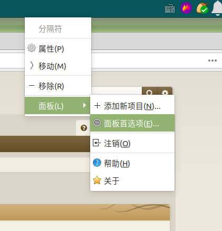Click the plus icon beside 添加新项目
Viewport: 222px width, 231px height.
click(x=97, y=106)
